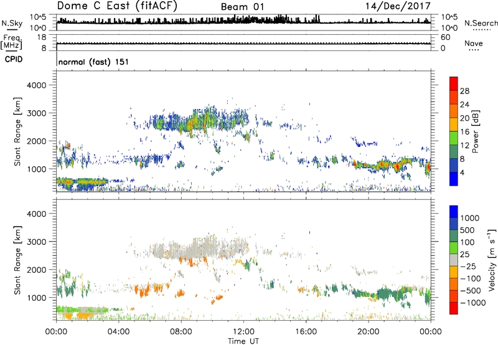
Task: Click the "4000" tick in the power panel
Action: [36, 85]
